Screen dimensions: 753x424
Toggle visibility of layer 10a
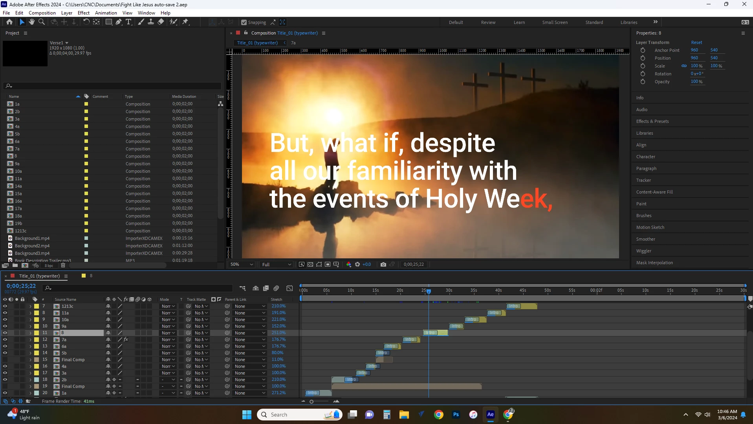[5, 320]
